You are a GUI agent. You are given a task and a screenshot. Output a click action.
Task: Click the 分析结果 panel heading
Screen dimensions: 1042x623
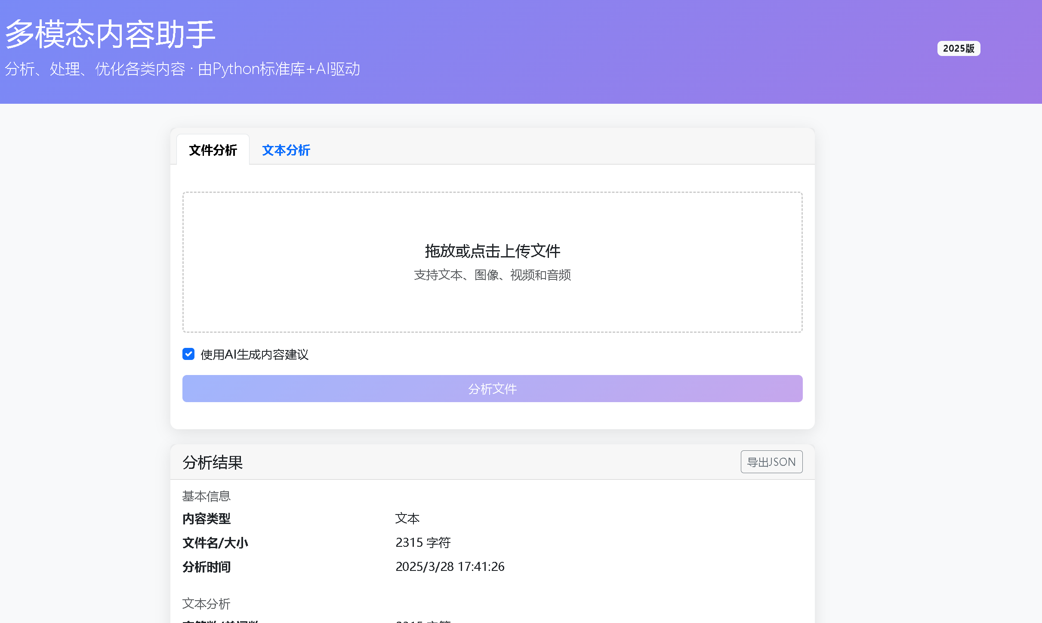[x=213, y=462]
